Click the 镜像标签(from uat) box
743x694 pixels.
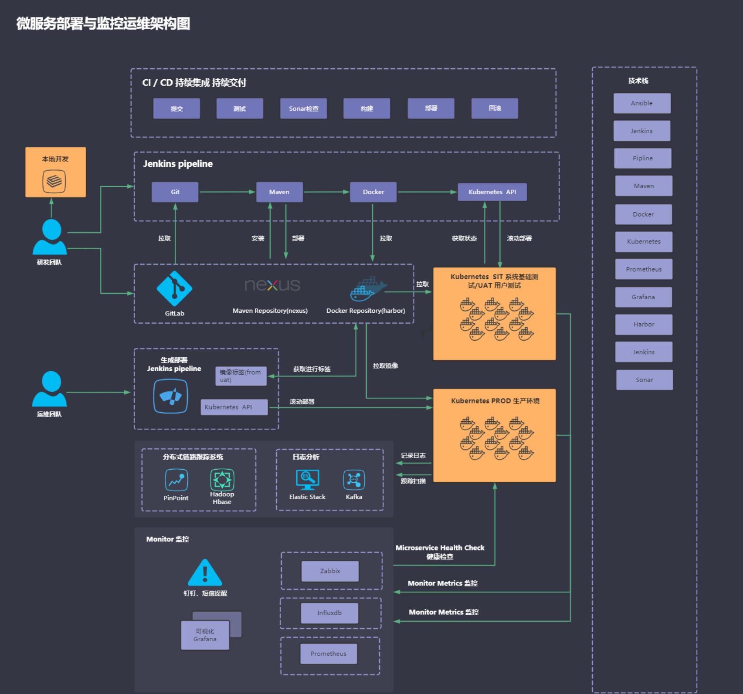point(241,376)
